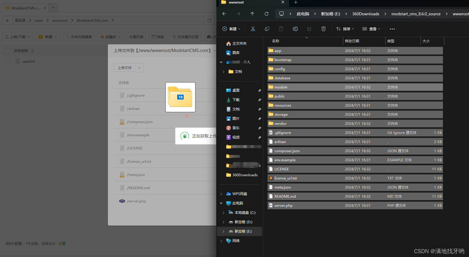Go back in Explorer navigation

point(224,14)
